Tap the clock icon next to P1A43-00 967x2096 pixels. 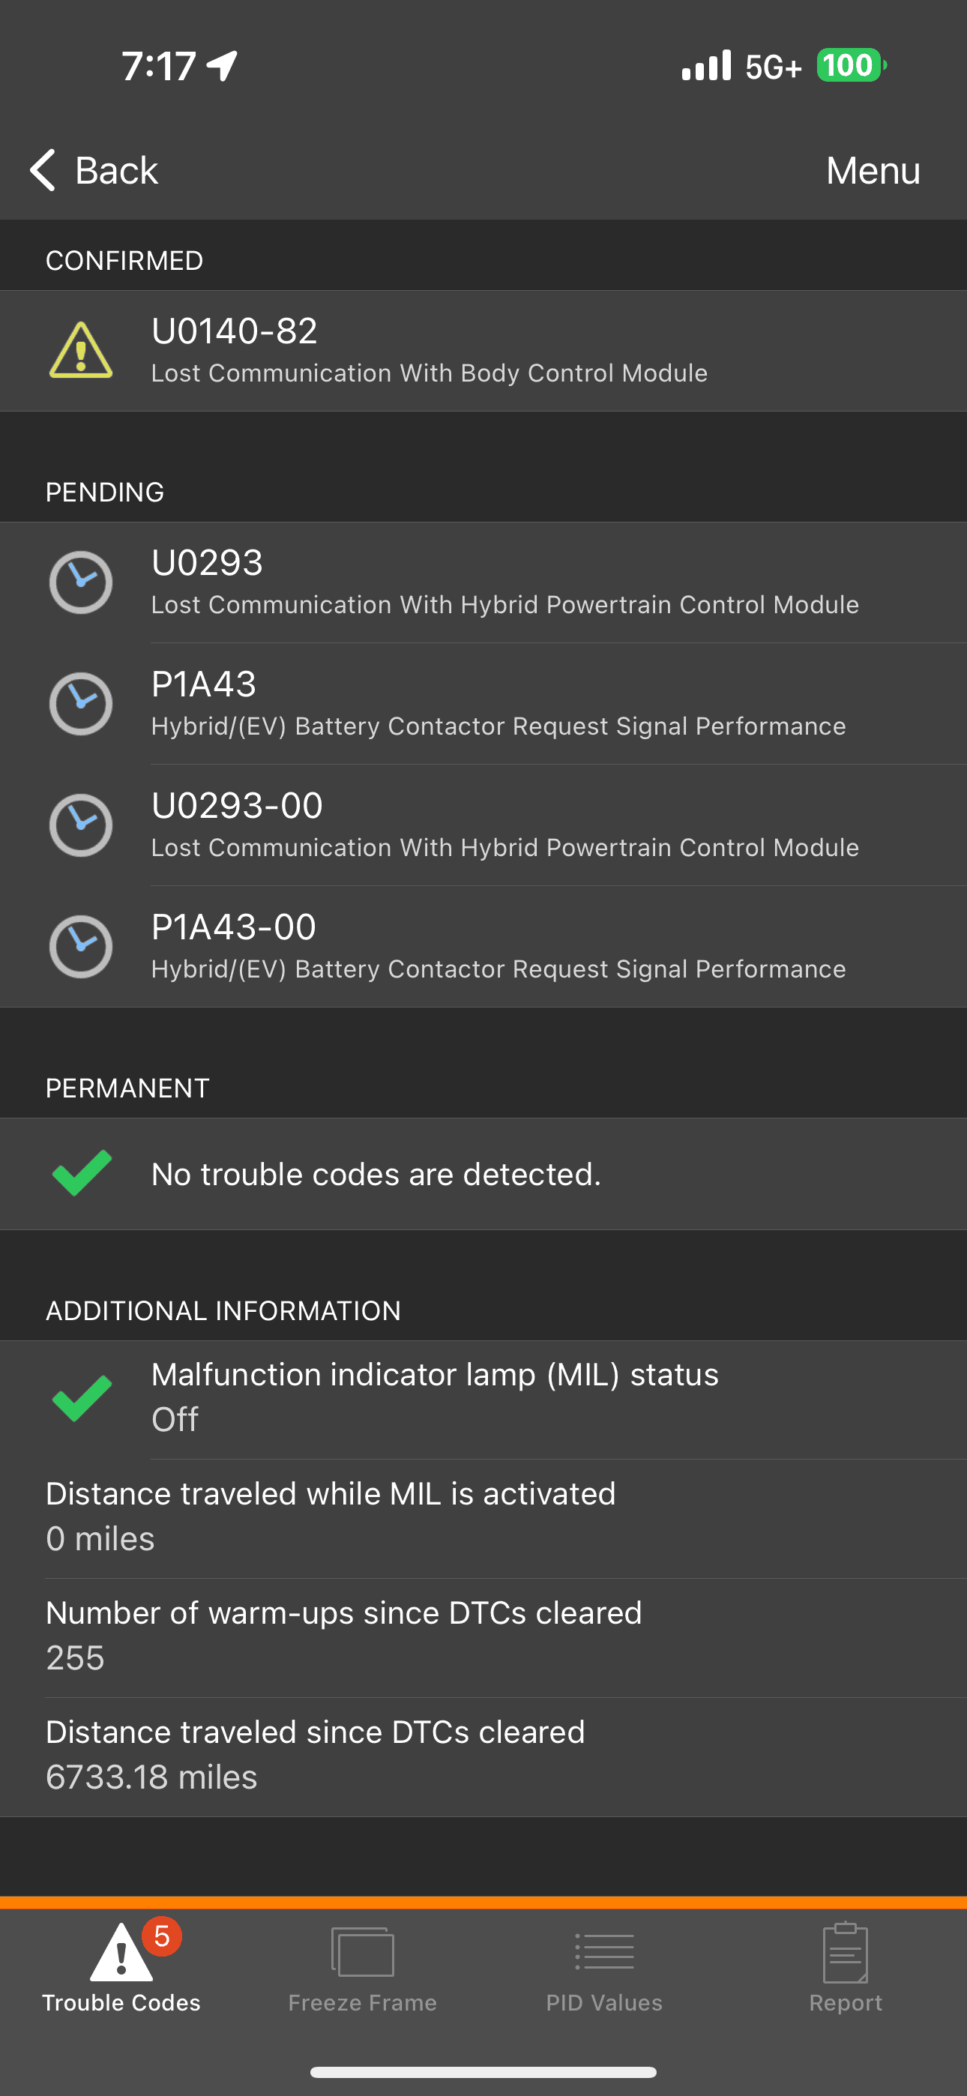[x=81, y=946]
